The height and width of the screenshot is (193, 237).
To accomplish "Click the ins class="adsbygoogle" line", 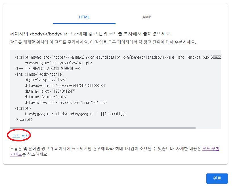I will click(39, 74).
